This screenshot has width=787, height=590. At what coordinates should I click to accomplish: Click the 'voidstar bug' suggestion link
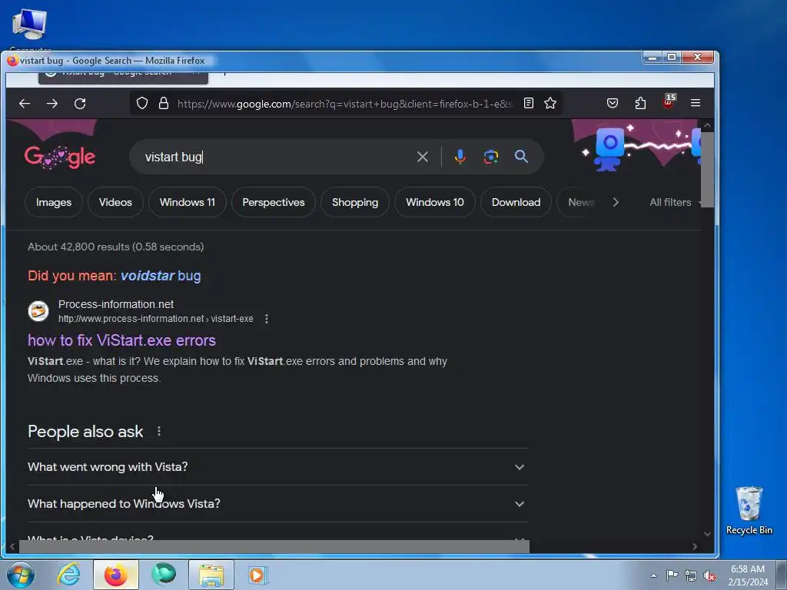[161, 276]
